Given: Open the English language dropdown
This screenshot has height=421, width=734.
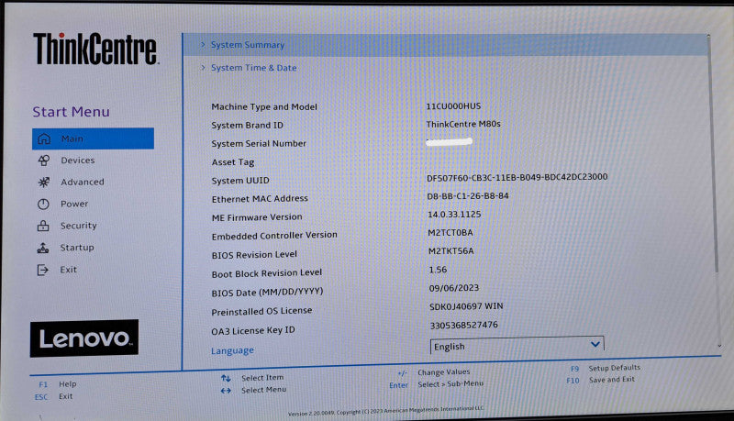Looking at the screenshot, I should pyautogui.click(x=517, y=345).
